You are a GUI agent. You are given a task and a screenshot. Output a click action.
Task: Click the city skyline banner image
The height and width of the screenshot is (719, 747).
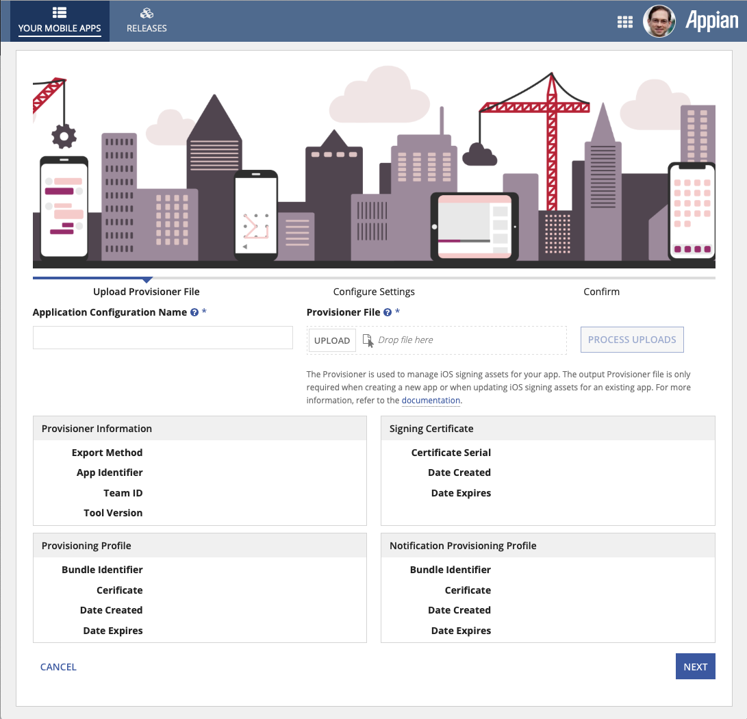[x=374, y=167]
